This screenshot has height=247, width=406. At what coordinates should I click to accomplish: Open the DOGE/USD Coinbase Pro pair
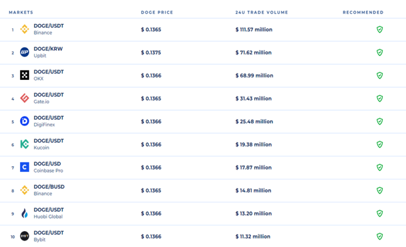point(47,164)
